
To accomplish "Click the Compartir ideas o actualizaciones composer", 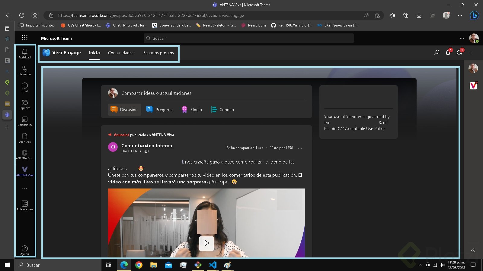I will 156,93.
